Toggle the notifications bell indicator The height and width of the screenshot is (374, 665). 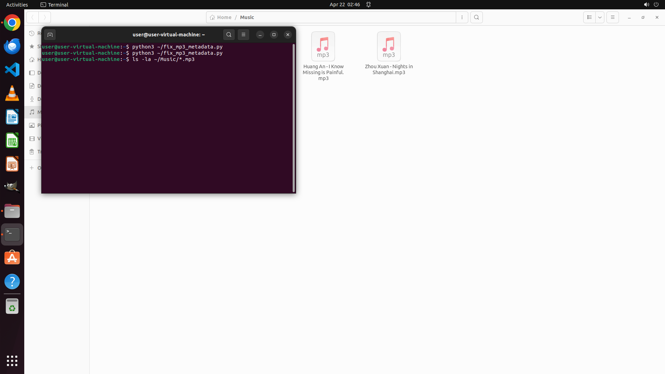[x=369, y=5]
